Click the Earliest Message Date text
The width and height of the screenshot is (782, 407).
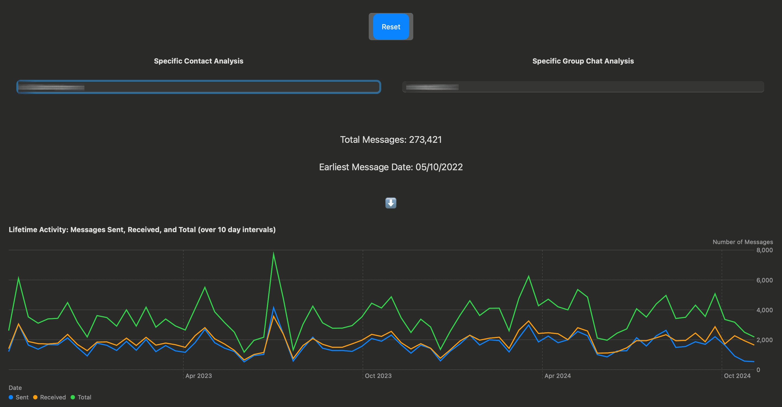(x=391, y=167)
